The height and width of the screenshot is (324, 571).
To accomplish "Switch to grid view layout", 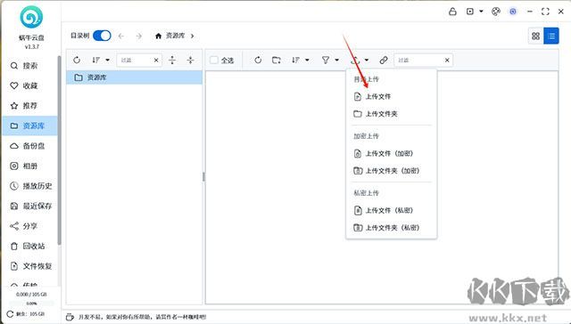I will pos(535,36).
